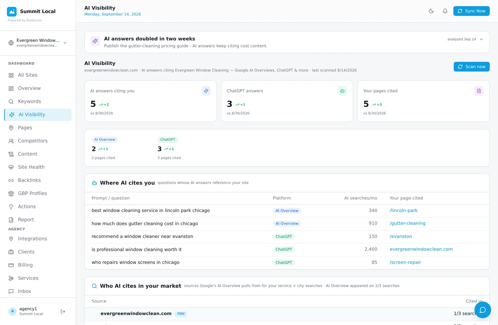498x325 pixels.
Task: Click the Summit Local logo icon
Action: [x=12, y=12]
